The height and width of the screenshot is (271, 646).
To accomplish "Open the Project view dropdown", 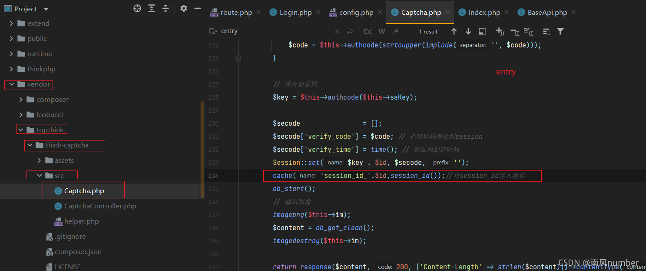I will (46, 9).
